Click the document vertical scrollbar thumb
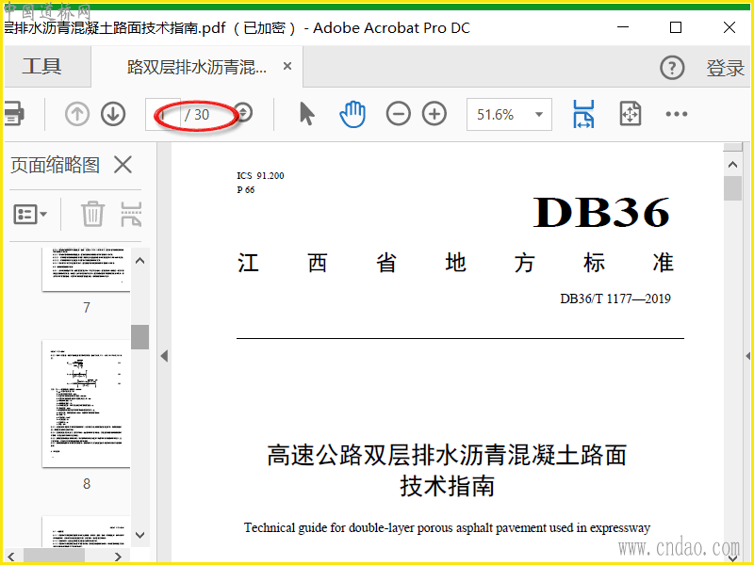Viewport: 754px width, 565px height. tap(733, 188)
